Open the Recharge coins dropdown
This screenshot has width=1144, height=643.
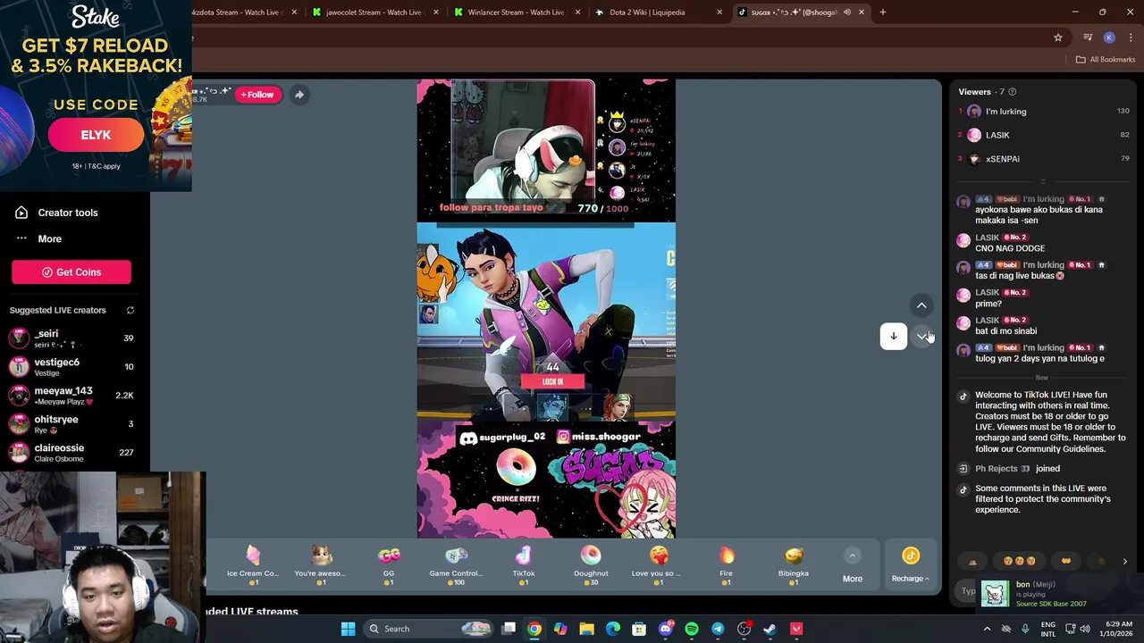pos(910,566)
